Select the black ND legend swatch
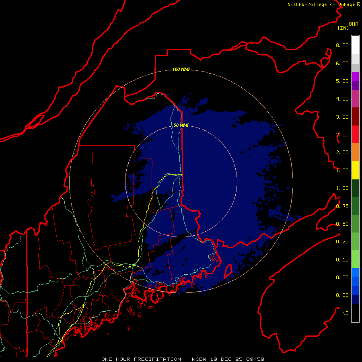The image size is (362, 362). [x=355, y=313]
